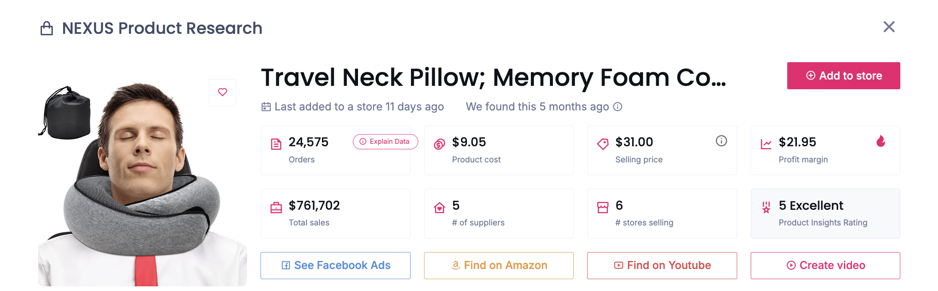Click the Product Insights Rating award icon
Screen dimensions: 938x291
pos(765,207)
